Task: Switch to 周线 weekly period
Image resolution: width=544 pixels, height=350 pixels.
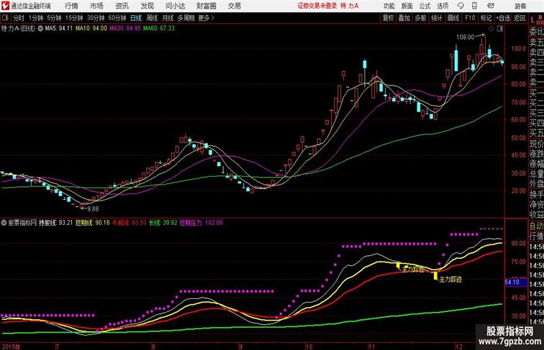Action: tap(152, 18)
